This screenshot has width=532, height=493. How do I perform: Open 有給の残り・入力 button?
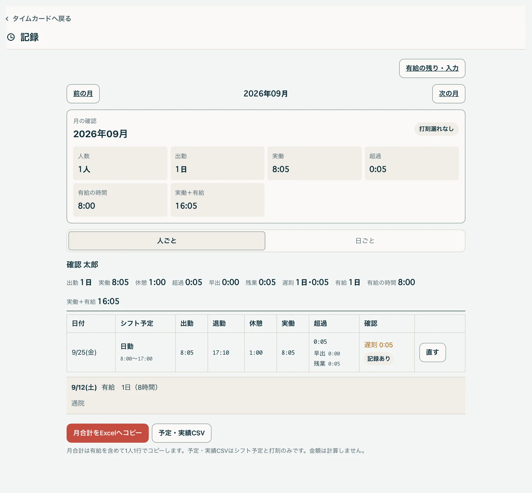click(x=432, y=69)
